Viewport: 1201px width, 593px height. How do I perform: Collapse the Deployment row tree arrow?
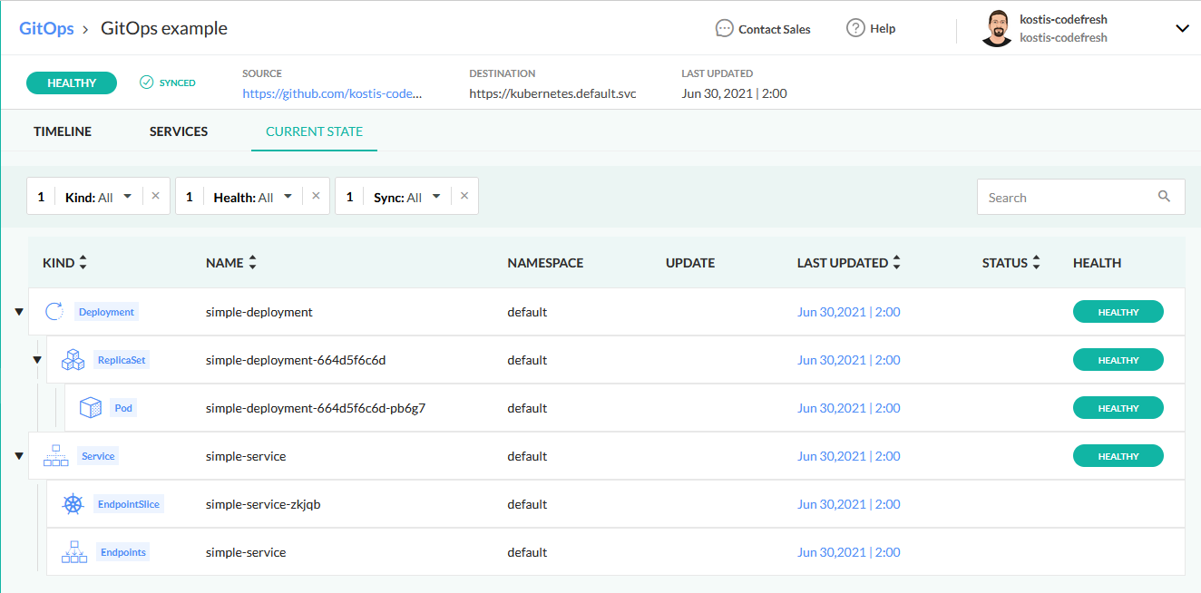click(18, 312)
